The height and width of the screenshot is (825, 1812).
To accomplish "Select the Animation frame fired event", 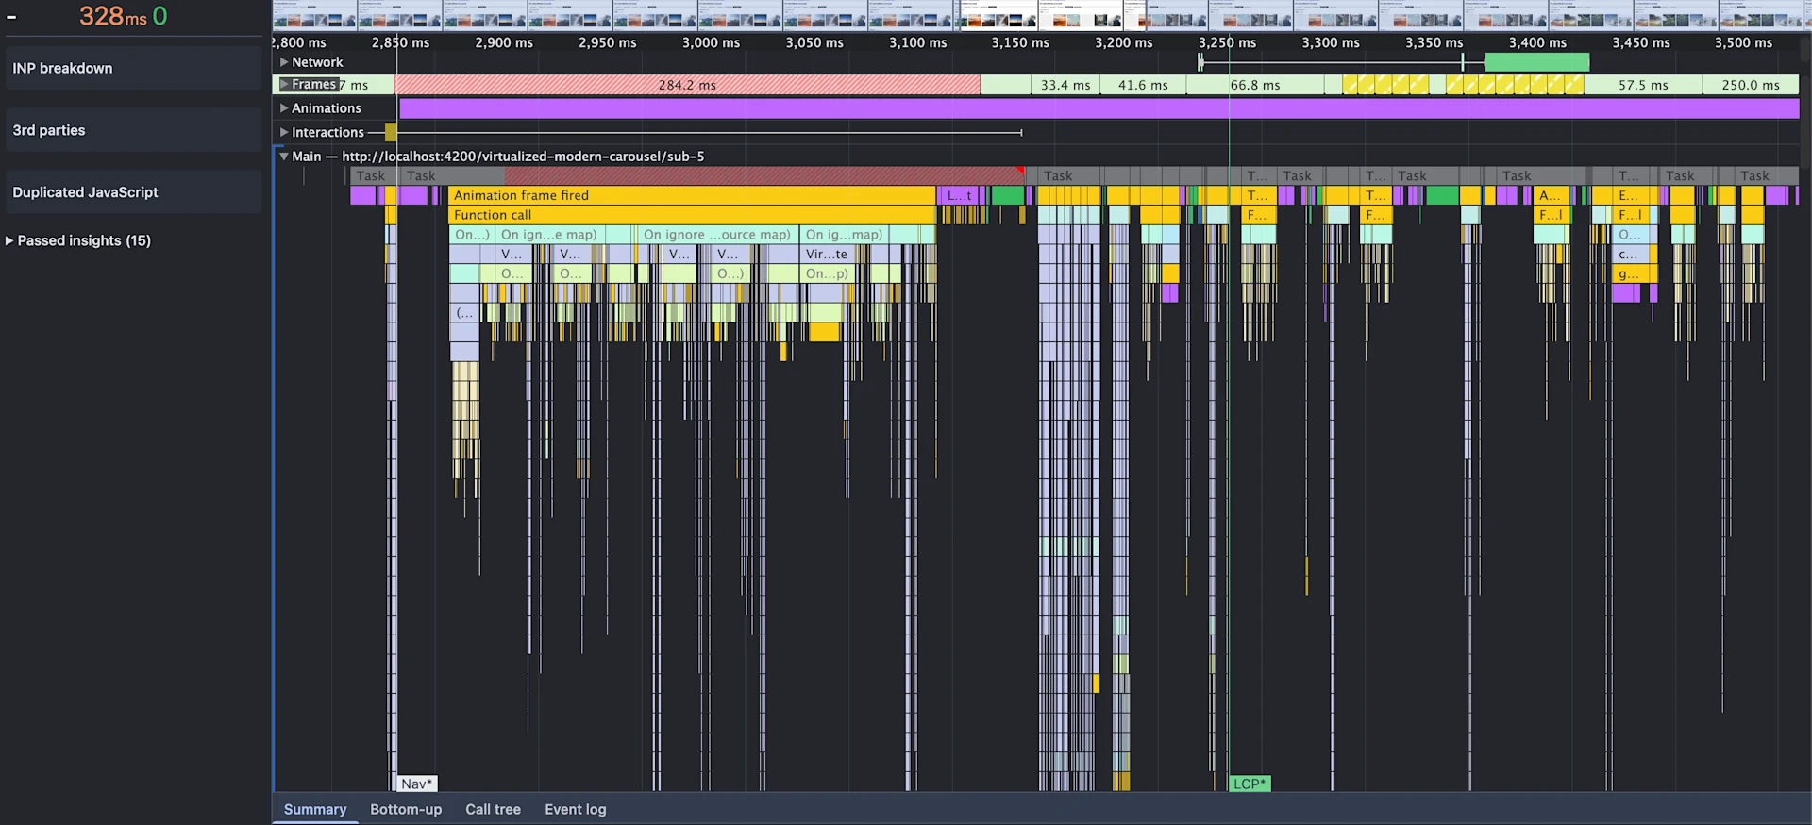I will [x=692, y=195].
